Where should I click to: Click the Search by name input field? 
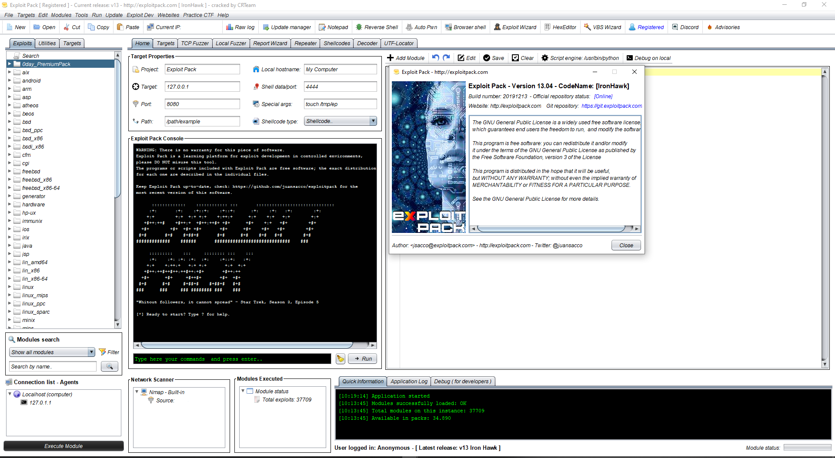click(53, 366)
